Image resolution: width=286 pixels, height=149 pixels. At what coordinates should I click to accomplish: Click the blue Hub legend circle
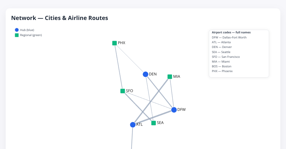click(x=17, y=30)
